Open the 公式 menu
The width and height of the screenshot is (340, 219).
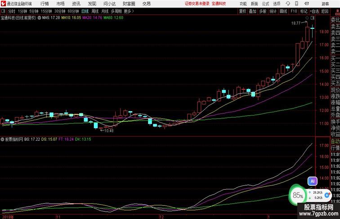coord(265,4)
